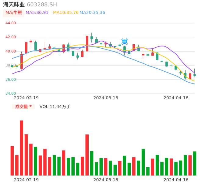Viewport: 209px width, 184px height.
Task: Click the red triangle arrow beside 成交量
Action: [x=31, y=106]
